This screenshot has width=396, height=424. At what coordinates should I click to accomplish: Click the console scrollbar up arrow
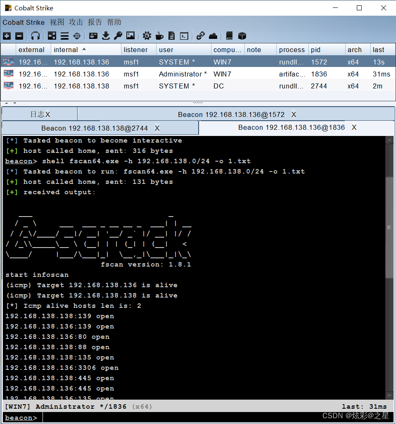point(389,140)
